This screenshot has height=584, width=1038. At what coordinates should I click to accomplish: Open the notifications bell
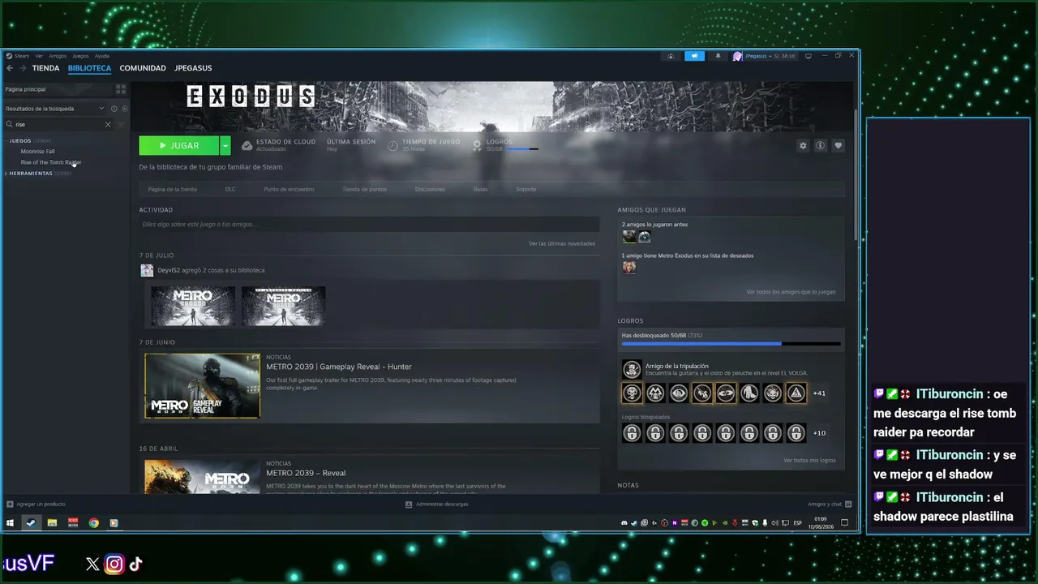point(718,56)
